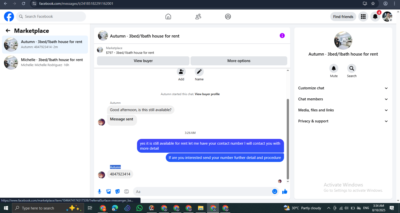Open the GIF picker icon
Screen dimensions: 400x213
click(126, 191)
